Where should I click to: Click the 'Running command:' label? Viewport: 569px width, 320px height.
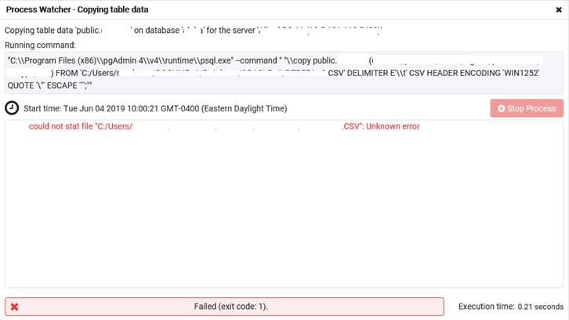(x=38, y=45)
